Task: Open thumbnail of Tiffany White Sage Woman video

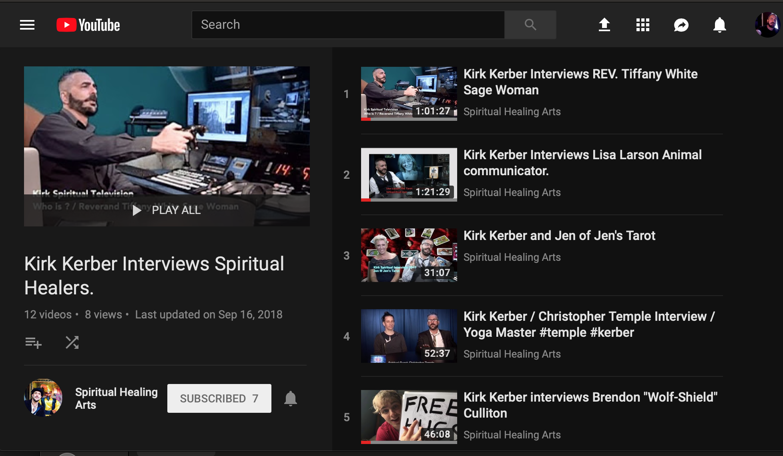Action: pyautogui.click(x=409, y=94)
